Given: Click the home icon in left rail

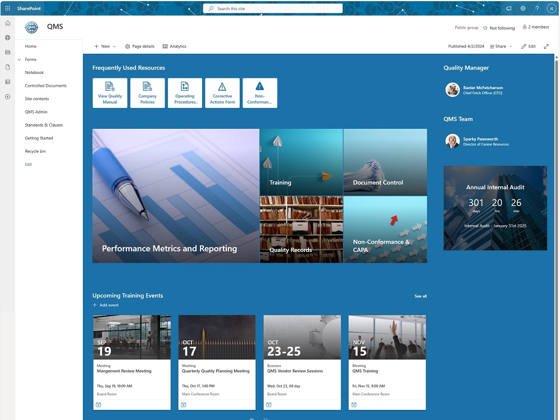Looking at the screenshot, I should pyautogui.click(x=7, y=23).
